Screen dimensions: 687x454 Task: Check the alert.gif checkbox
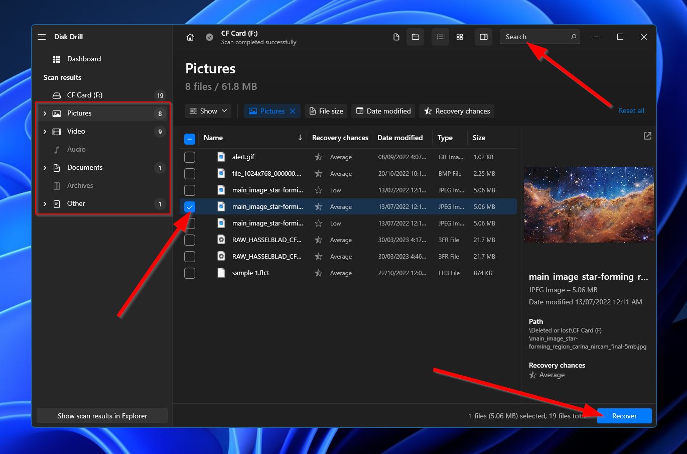point(190,157)
